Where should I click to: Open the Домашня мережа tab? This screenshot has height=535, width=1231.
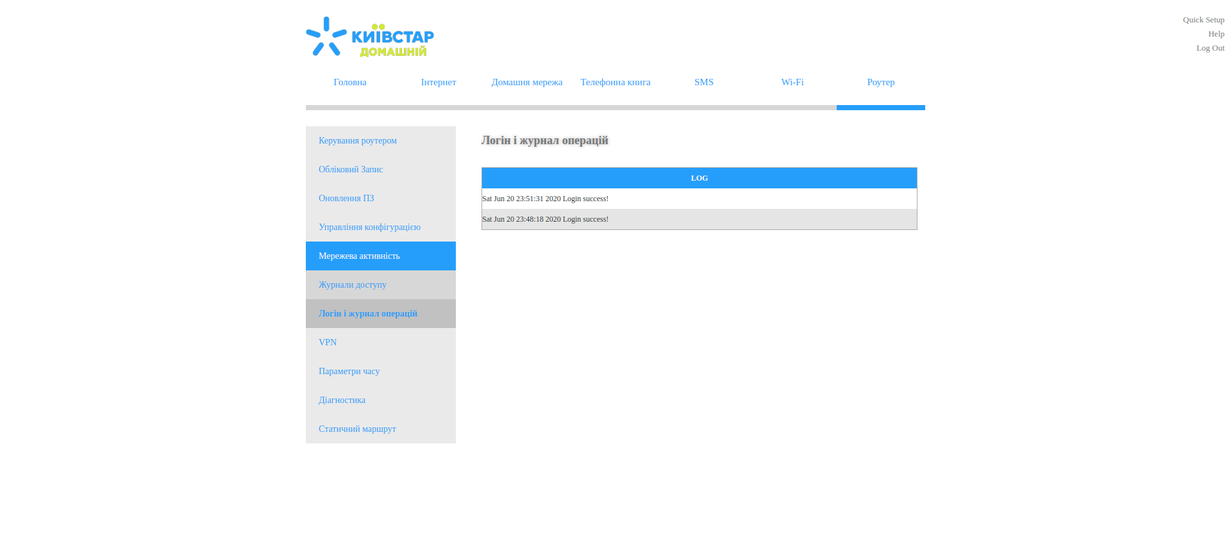pos(527,82)
